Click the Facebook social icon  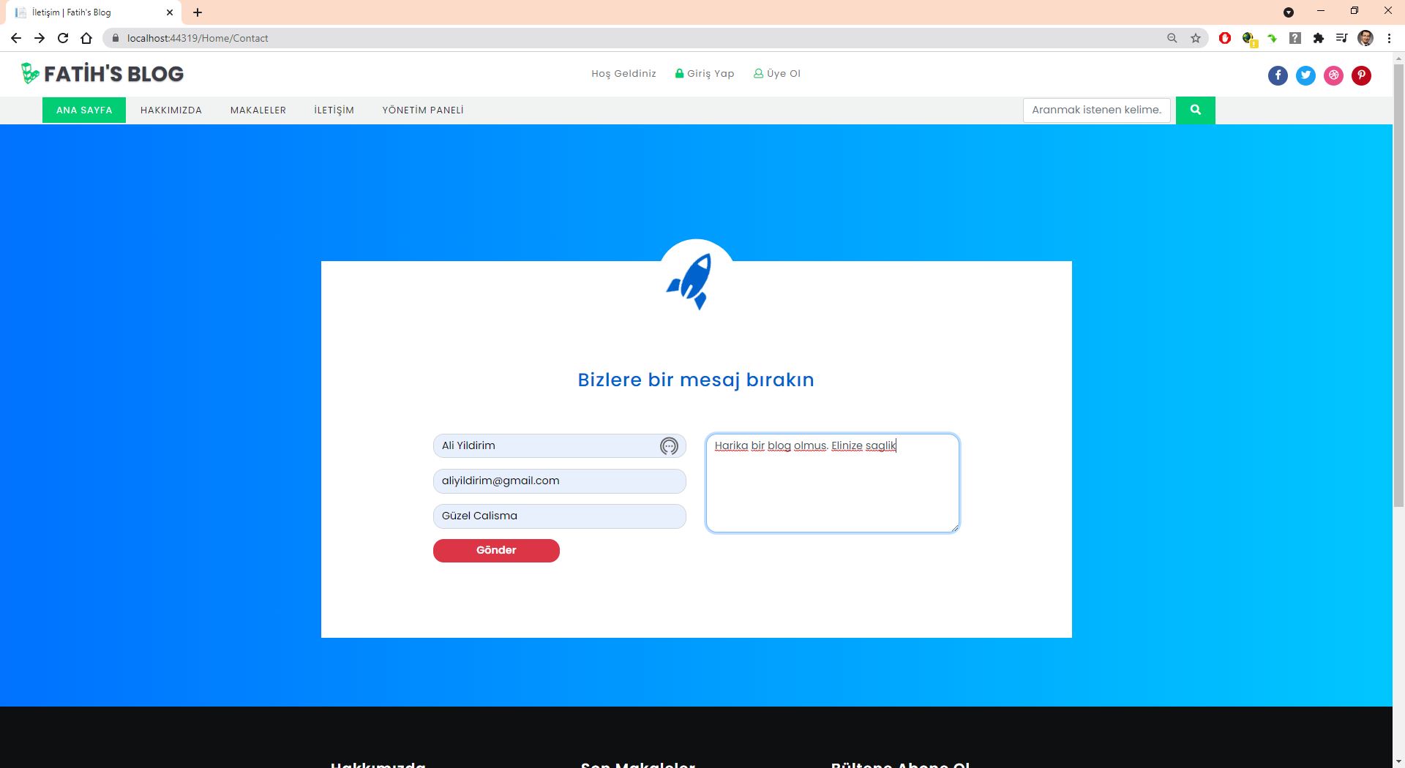[1278, 75]
